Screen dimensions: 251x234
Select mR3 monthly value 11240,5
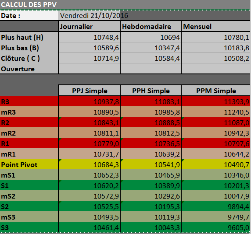coord(216,112)
